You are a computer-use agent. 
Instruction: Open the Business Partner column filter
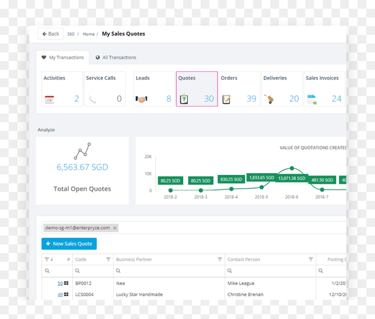coord(220,259)
